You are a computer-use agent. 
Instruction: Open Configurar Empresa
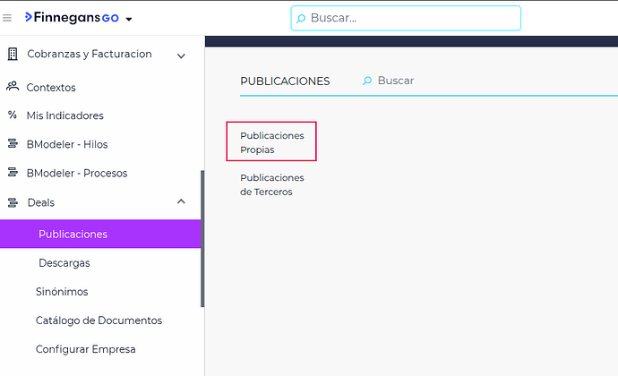click(x=85, y=349)
